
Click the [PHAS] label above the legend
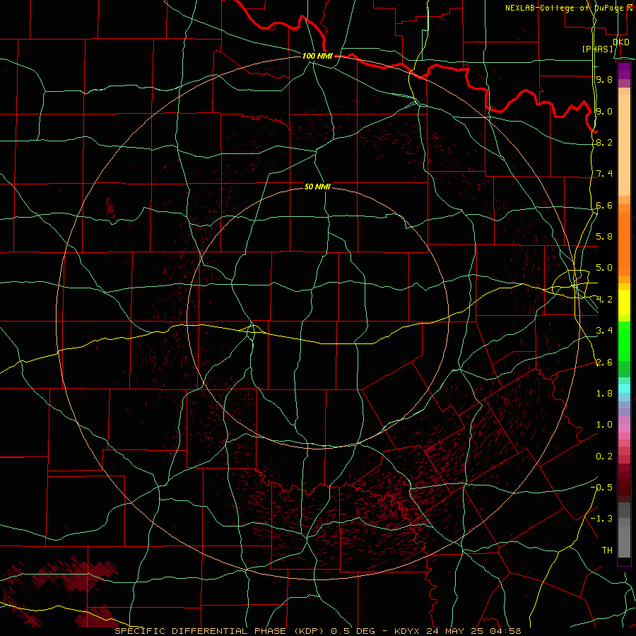point(597,49)
